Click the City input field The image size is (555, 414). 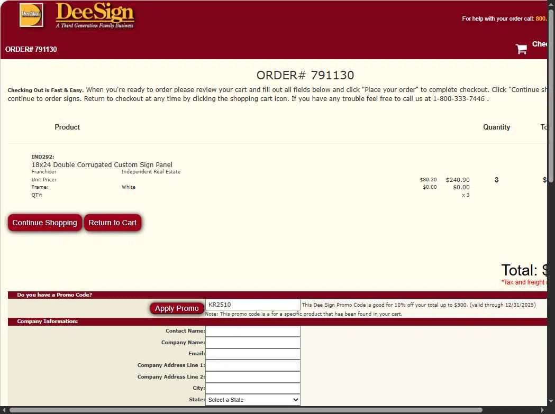tap(253, 388)
